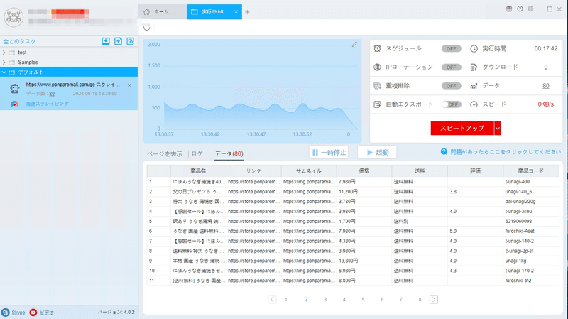Screen dimensions: 568x319
Task: Click the import task icon in sidebar header
Action: coord(105,41)
